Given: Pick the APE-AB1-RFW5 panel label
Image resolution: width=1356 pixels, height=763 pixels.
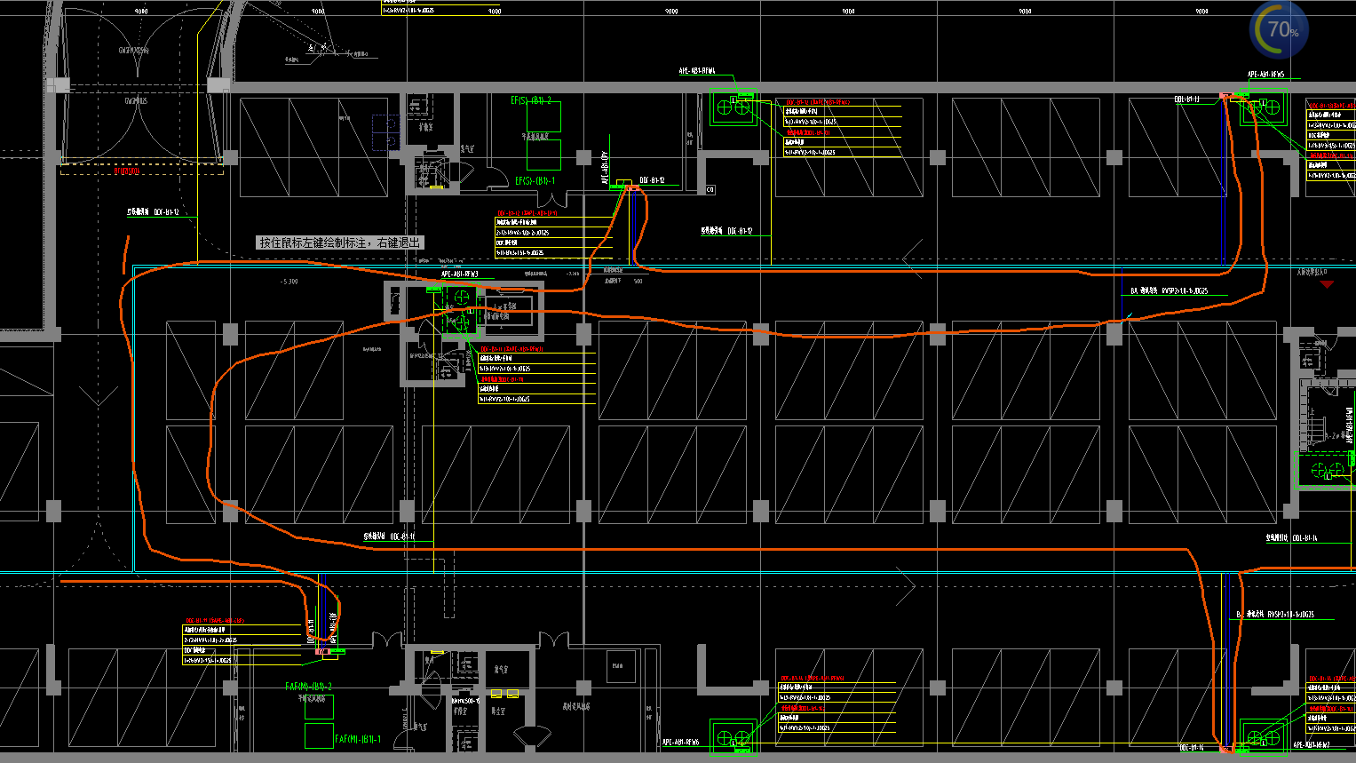Looking at the screenshot, I should (1265, 75).
